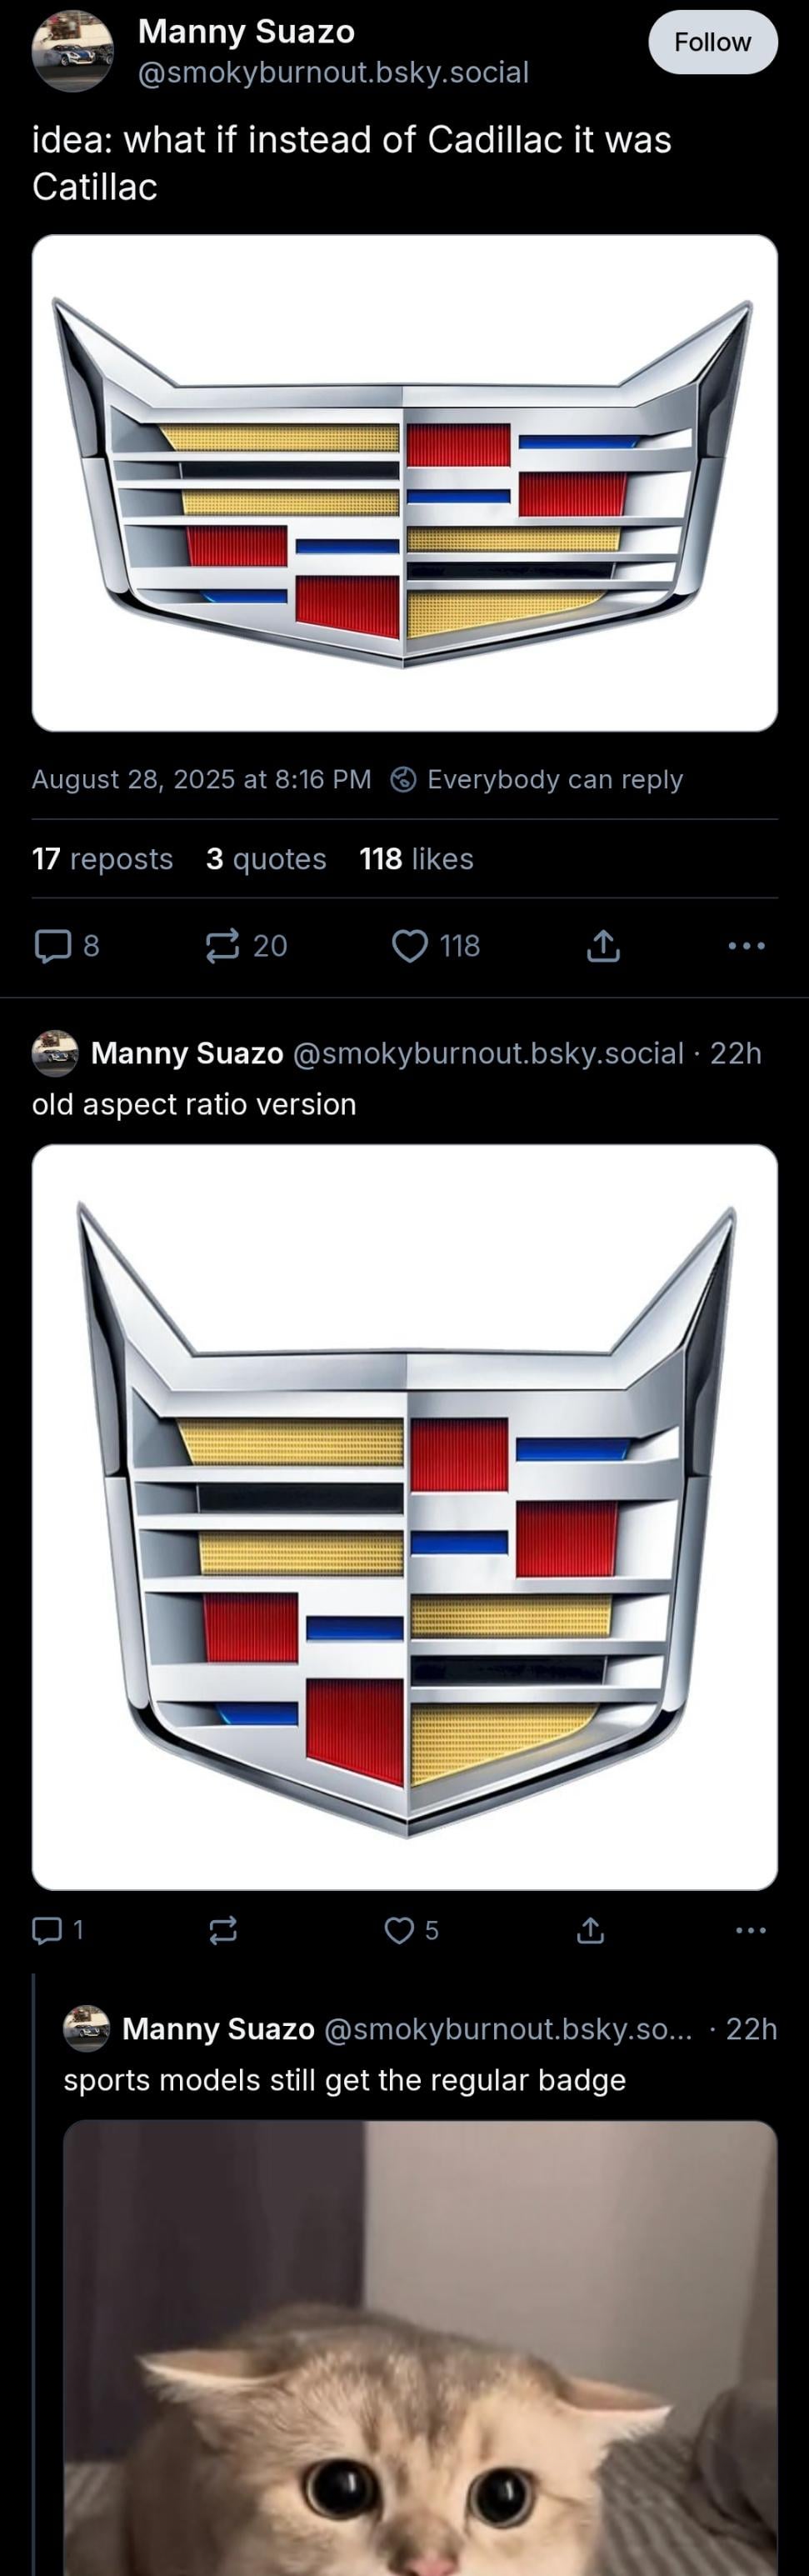The image size is (809, 2576).
Task: View the 3 quotes list
Action: (266, 859)
